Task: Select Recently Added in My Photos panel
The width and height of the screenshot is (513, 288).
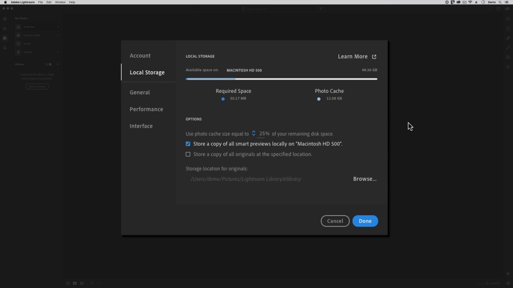Action: (37, 35)
